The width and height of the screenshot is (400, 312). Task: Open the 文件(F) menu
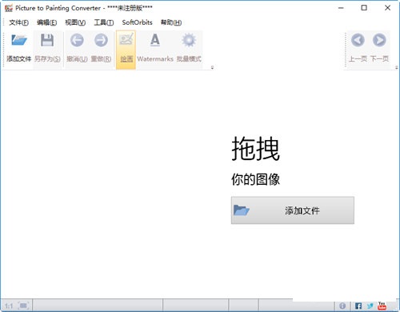point(18,22)
